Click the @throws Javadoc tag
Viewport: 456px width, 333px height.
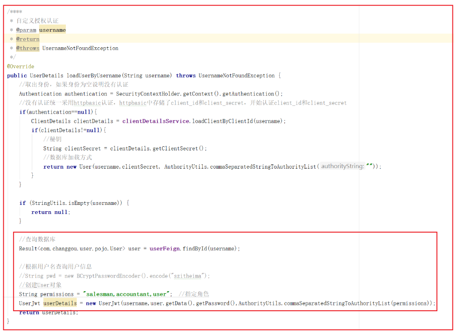click(x=28, y=48)
